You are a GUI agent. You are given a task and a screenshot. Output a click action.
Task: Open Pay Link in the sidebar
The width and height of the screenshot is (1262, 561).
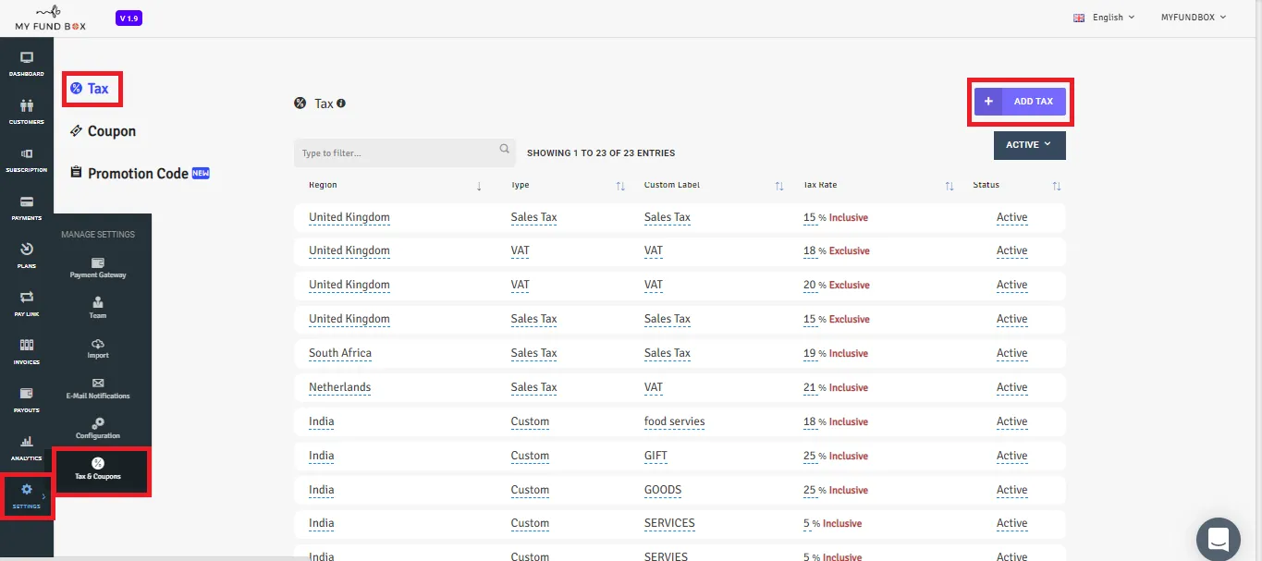click(27, 303)
